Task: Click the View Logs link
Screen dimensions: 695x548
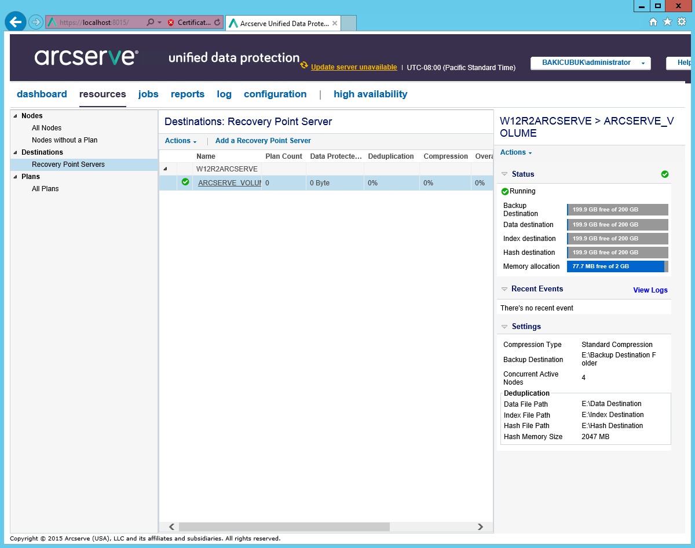Action: pyautogui.click(x=650, y=290)
